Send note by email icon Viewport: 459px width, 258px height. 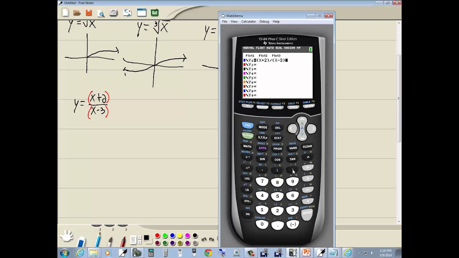click(x=127, y=13)
